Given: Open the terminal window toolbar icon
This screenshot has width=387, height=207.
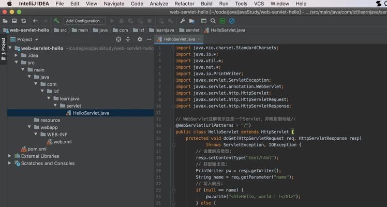Looking at the screenshot, I should click(204, 21).
